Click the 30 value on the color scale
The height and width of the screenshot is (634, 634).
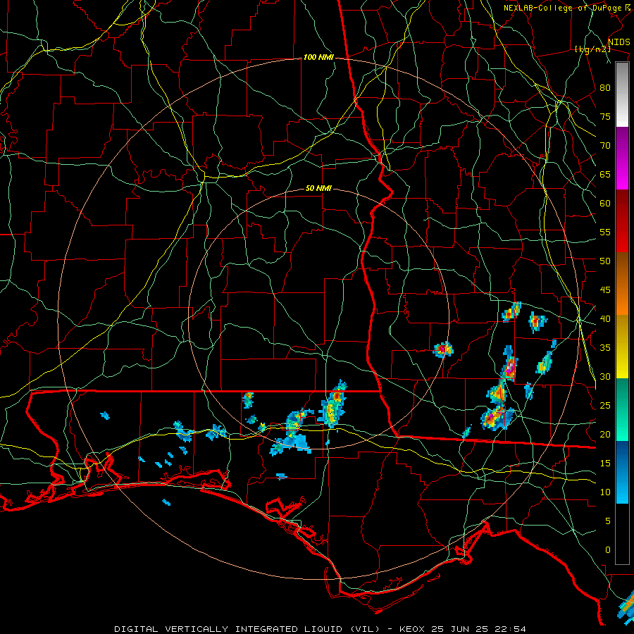tap(605, 377)
